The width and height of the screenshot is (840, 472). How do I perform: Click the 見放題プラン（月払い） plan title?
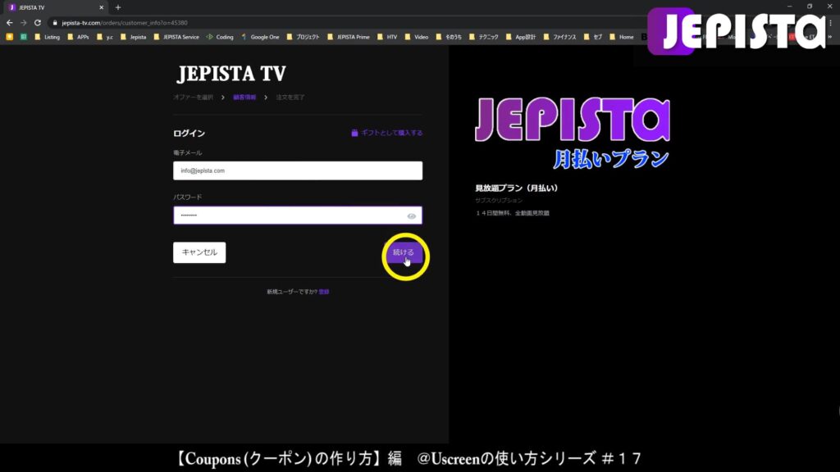[x=517, y=188]
